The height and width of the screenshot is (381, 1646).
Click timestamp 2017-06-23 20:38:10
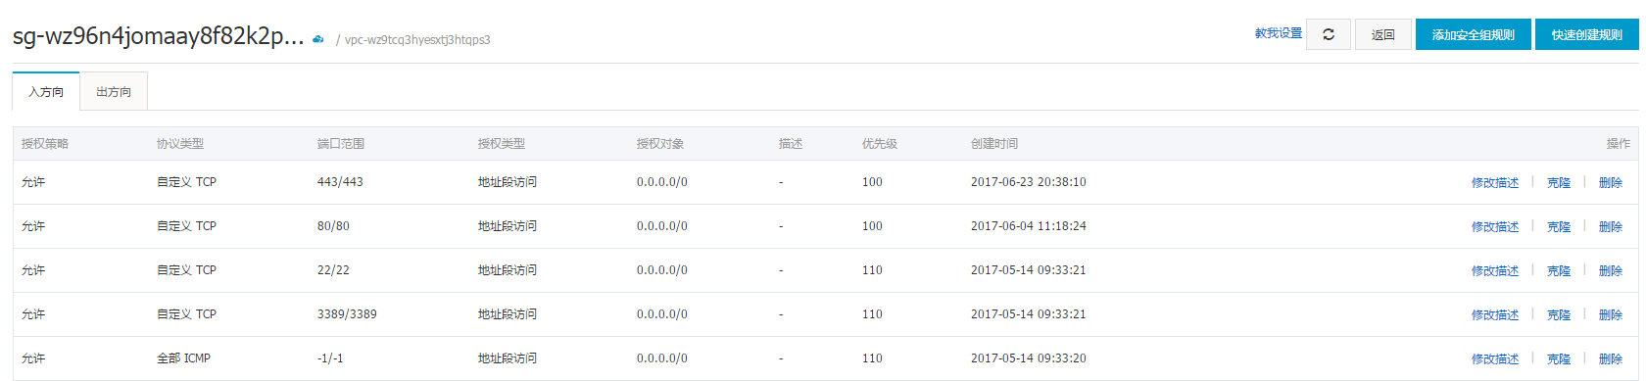tap(1029, 182)
